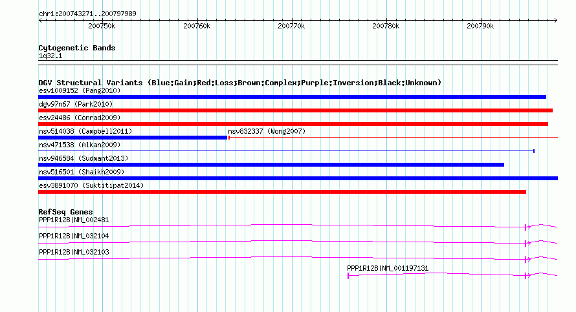Select the 1q32.1 cytogenetic band bar
The image size is (576, 312).
298,63
